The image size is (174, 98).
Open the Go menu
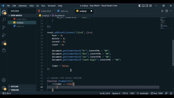[x=38, y=6]
